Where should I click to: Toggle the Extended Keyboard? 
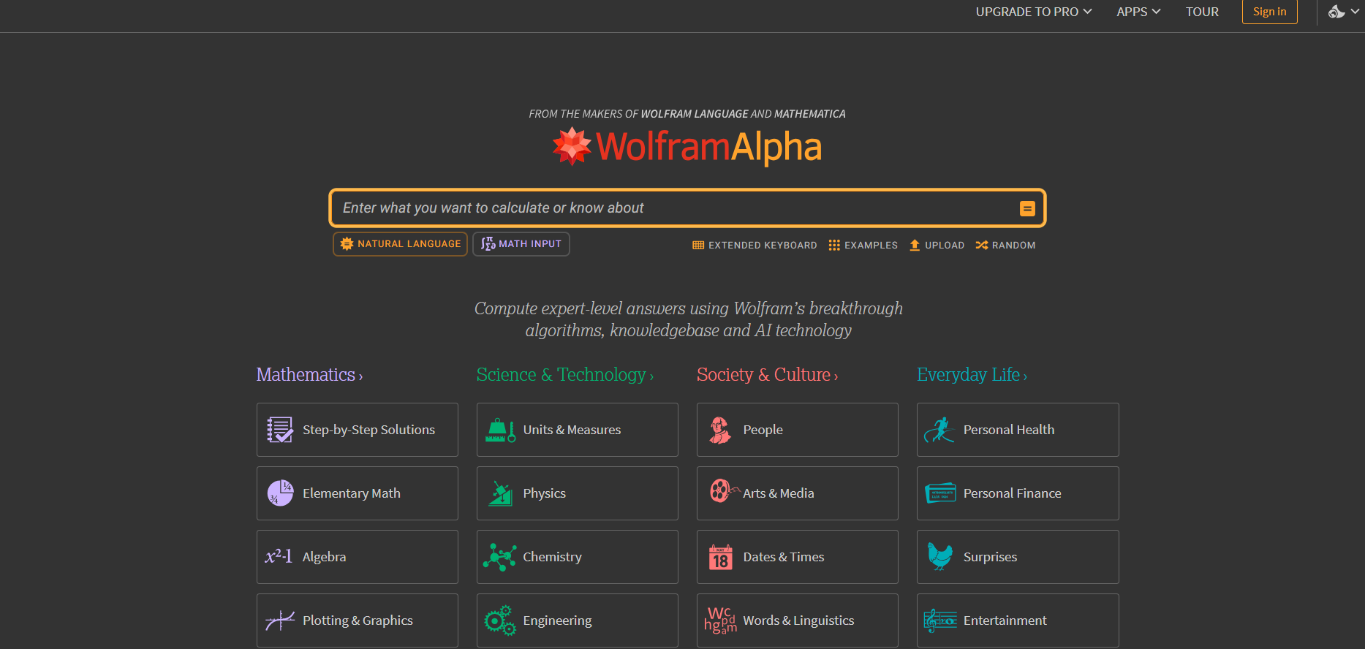tap(755, 246)
